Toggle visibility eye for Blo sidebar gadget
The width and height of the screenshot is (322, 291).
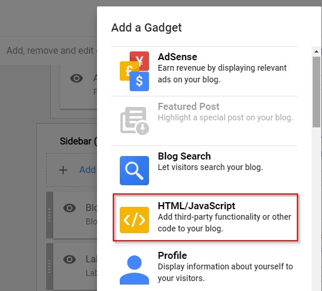point(70,208)
